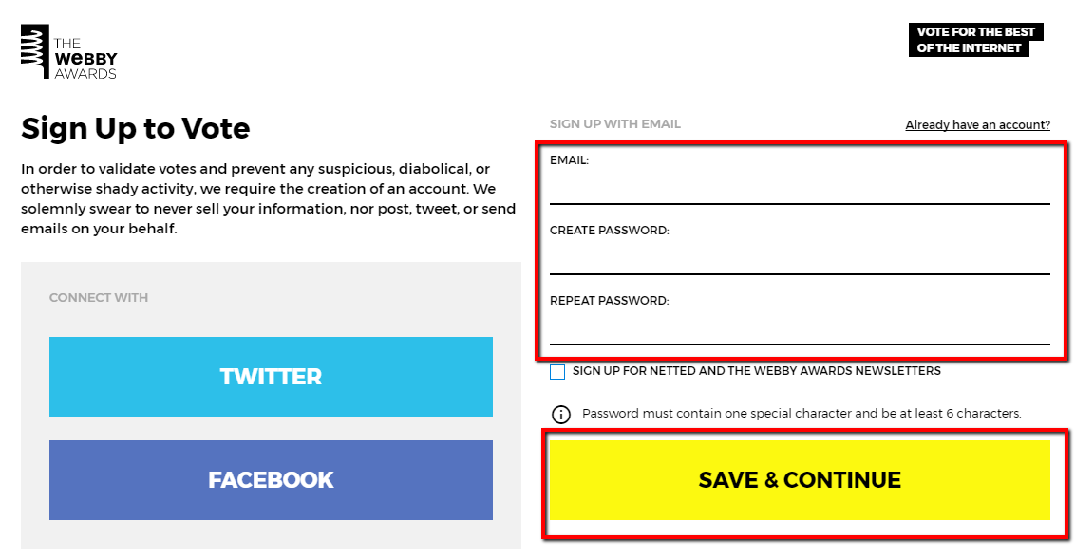Viewport: 1075px width, 558px height.
Task: Click the Email input field
Action: [x=800, y=188]
